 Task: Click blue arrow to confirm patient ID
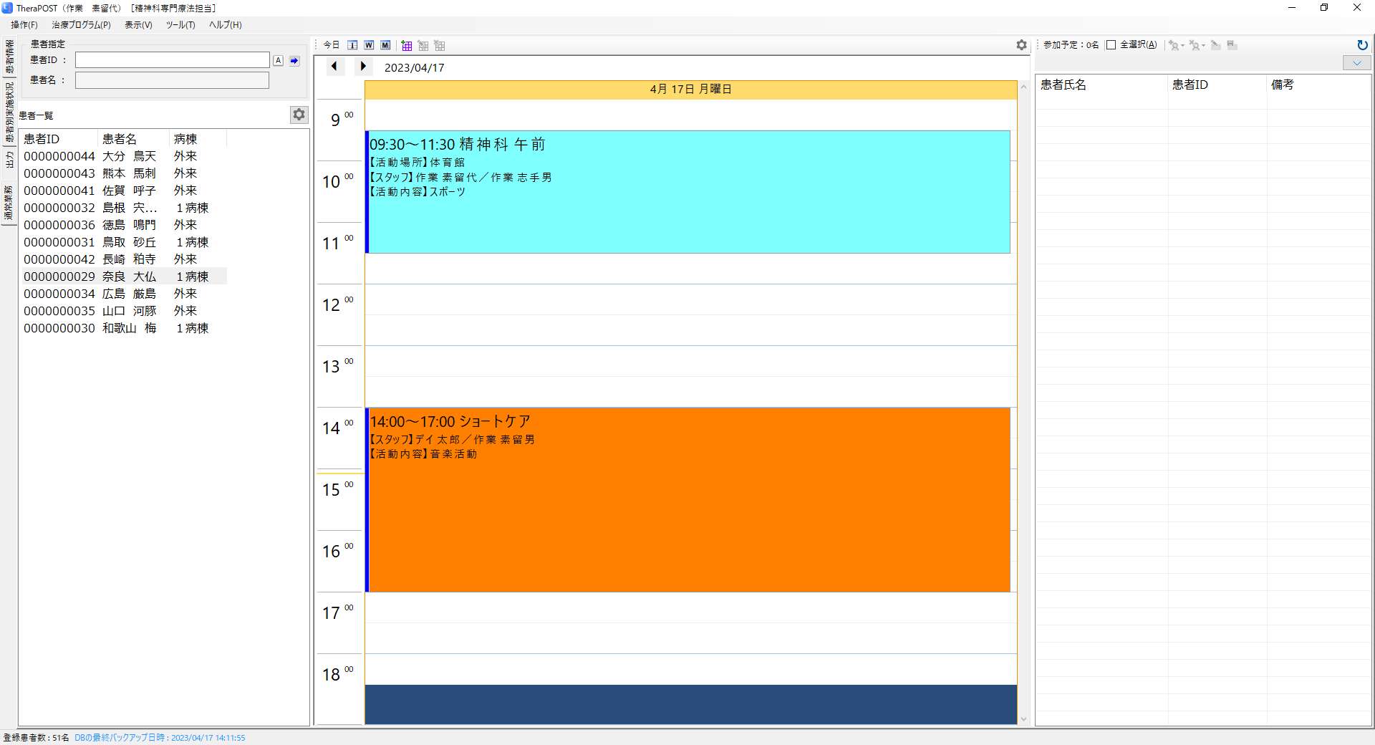click(294, 61)
